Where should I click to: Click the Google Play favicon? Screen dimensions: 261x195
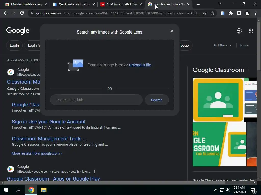[x=11, y=169]
